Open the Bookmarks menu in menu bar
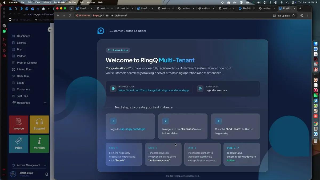The width and height of the screenshot is (320, 180). [60, 2]
